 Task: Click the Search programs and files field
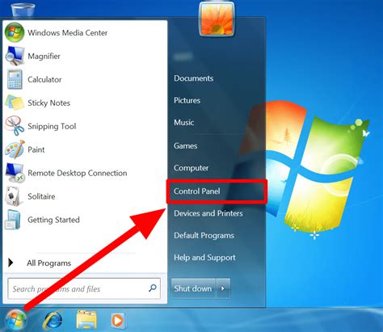point(84,288)
